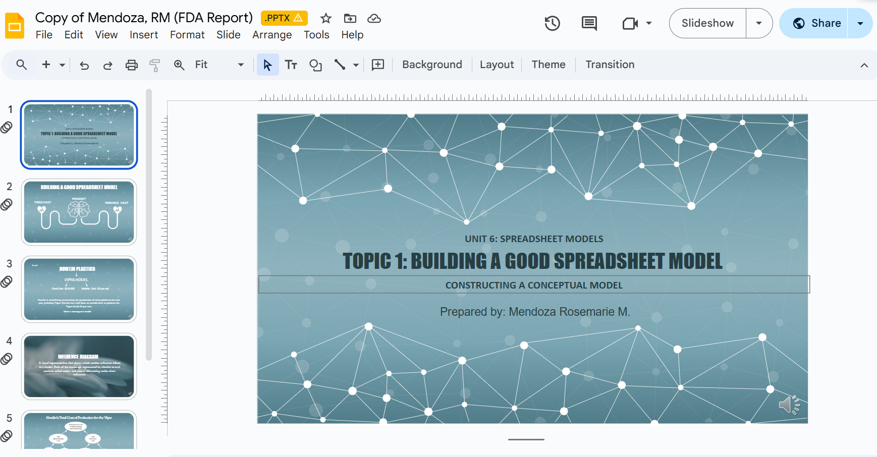Open the Help menu
877x457 pixels.
pyautogui.click(x=352, y=35)
